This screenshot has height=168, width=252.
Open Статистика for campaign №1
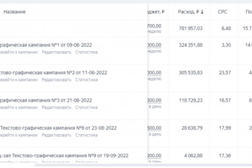pyautogui.click(x=86, y=52)
